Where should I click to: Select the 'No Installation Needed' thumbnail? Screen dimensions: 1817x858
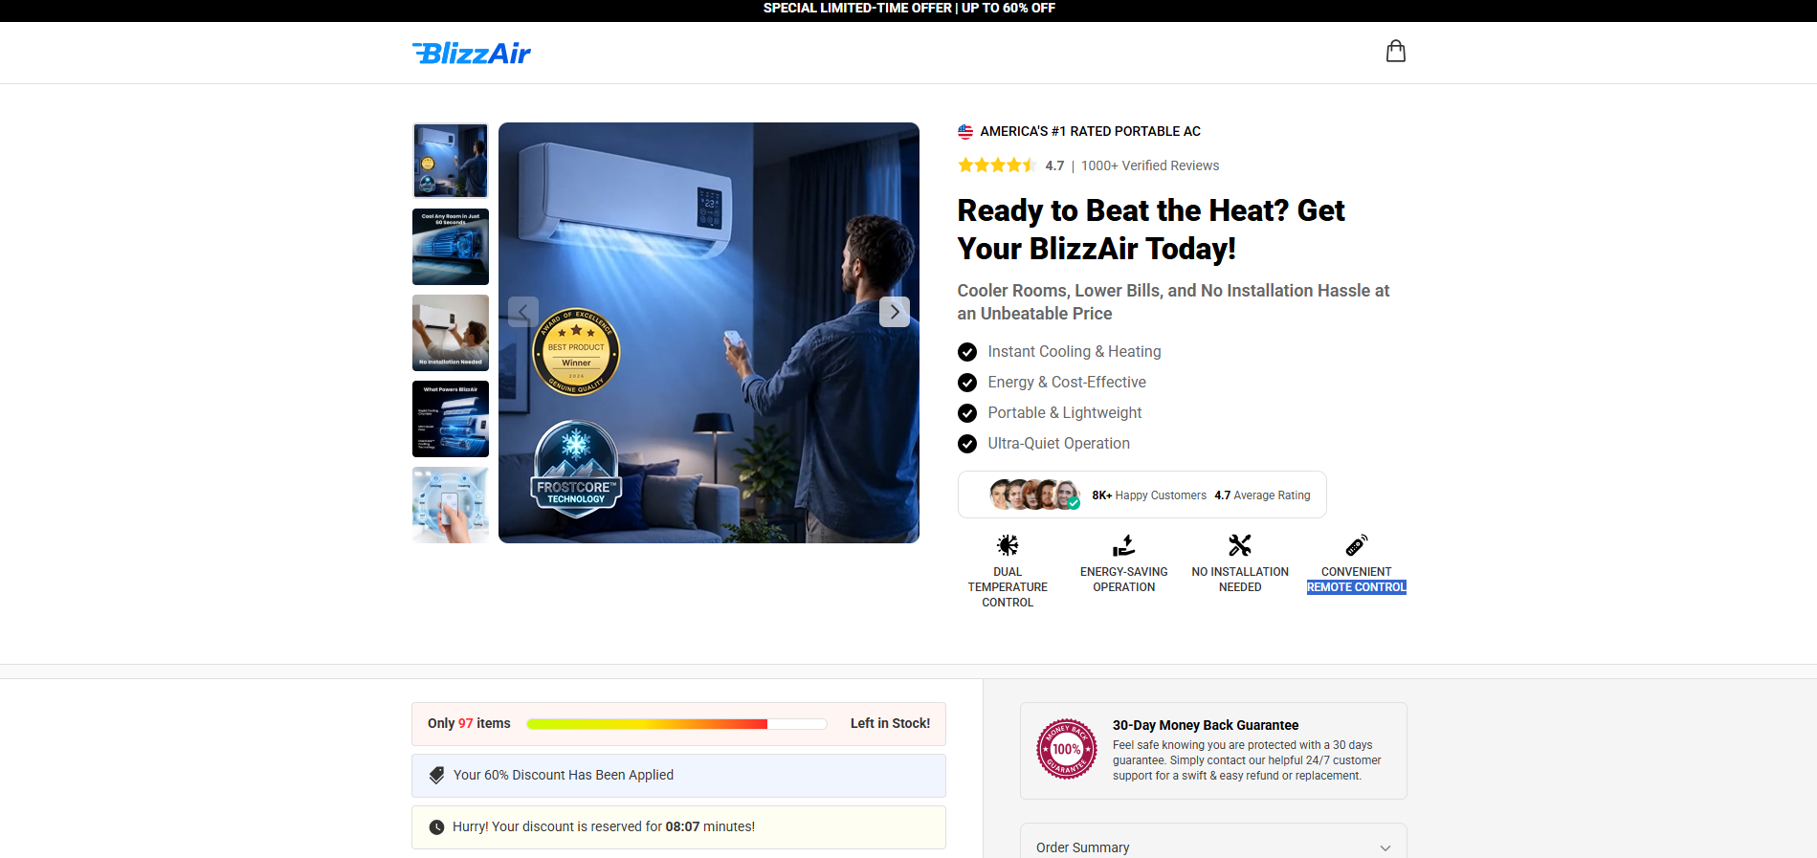pyautogui.click(x=451, y=333)
